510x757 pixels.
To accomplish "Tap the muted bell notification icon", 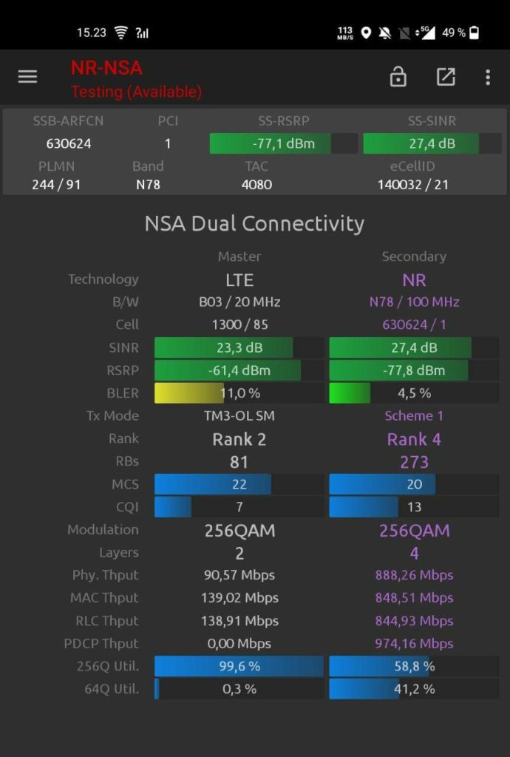I will click(385, 33).
